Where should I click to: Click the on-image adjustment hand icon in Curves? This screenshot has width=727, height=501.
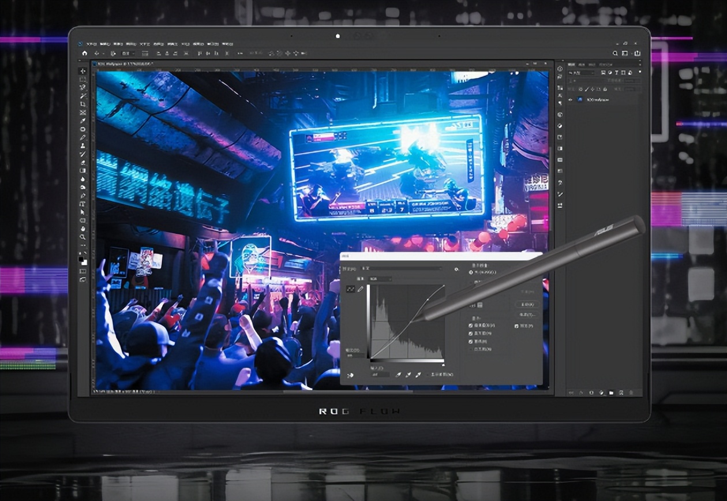point(350,376)
